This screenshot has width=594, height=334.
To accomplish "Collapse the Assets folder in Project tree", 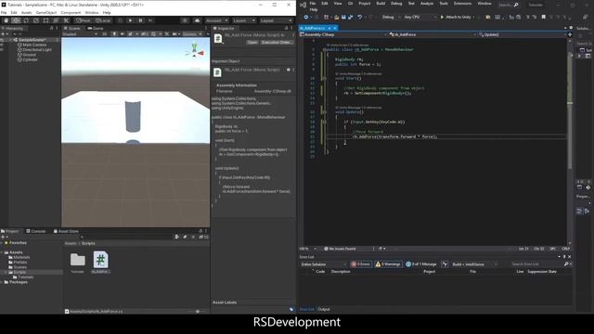I will pyautogui.click(x=2, y=252).
